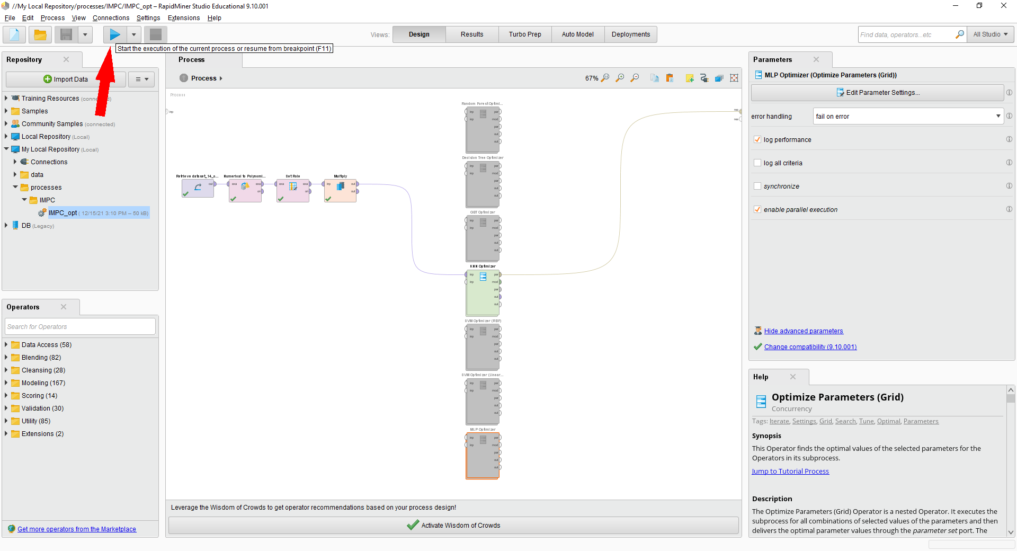This screenshot has width=1017, height=551.
Task: Click the Search for Operators field
Action: click(81, 326)
